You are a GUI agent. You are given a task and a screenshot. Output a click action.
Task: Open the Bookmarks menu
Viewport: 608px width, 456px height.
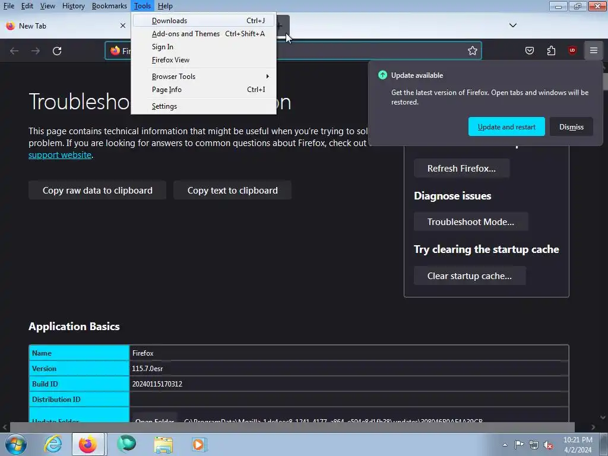click(109, 6)
